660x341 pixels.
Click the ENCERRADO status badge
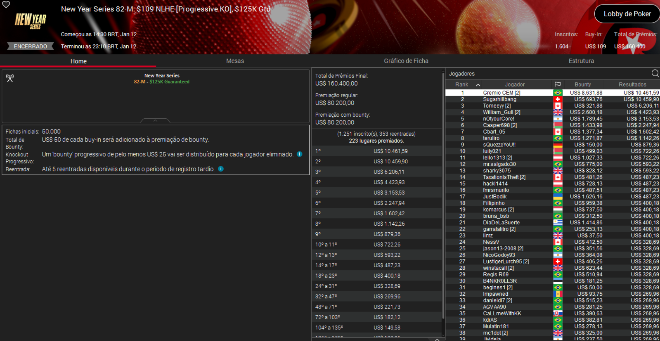pos(30,46)
